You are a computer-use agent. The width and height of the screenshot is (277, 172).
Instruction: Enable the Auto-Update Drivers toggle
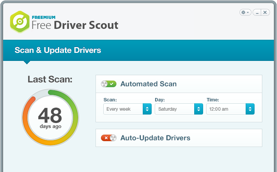(x=109, y=138)
